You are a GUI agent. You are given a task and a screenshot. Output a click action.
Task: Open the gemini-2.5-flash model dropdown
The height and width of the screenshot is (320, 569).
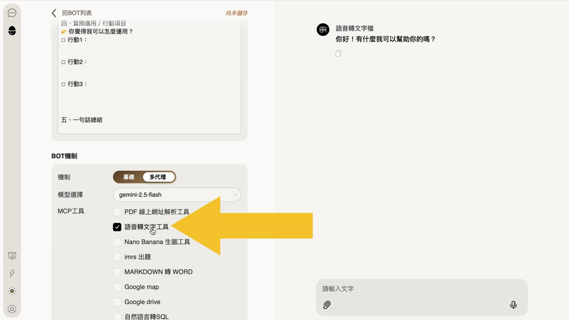pyautogui.click(x=177, y=195)
